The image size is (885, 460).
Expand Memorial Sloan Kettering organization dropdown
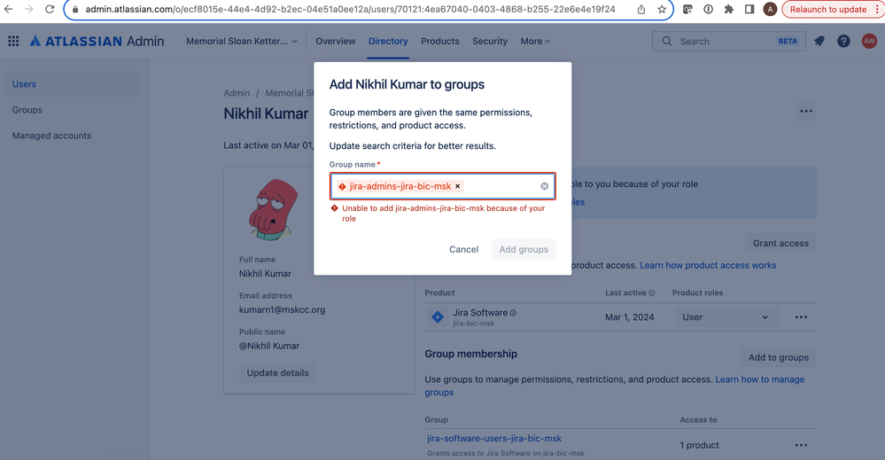coord(242,41)
